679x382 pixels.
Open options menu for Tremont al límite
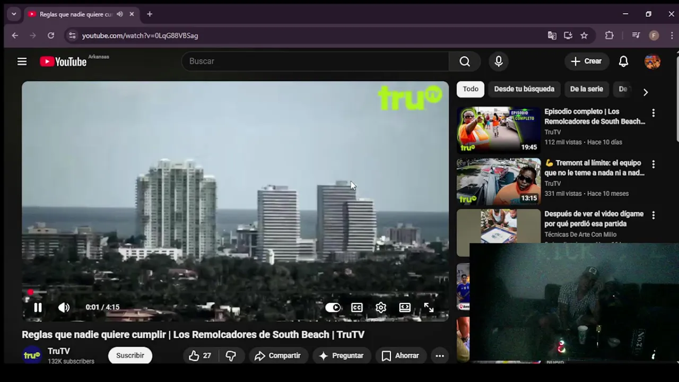click(654, 164)
